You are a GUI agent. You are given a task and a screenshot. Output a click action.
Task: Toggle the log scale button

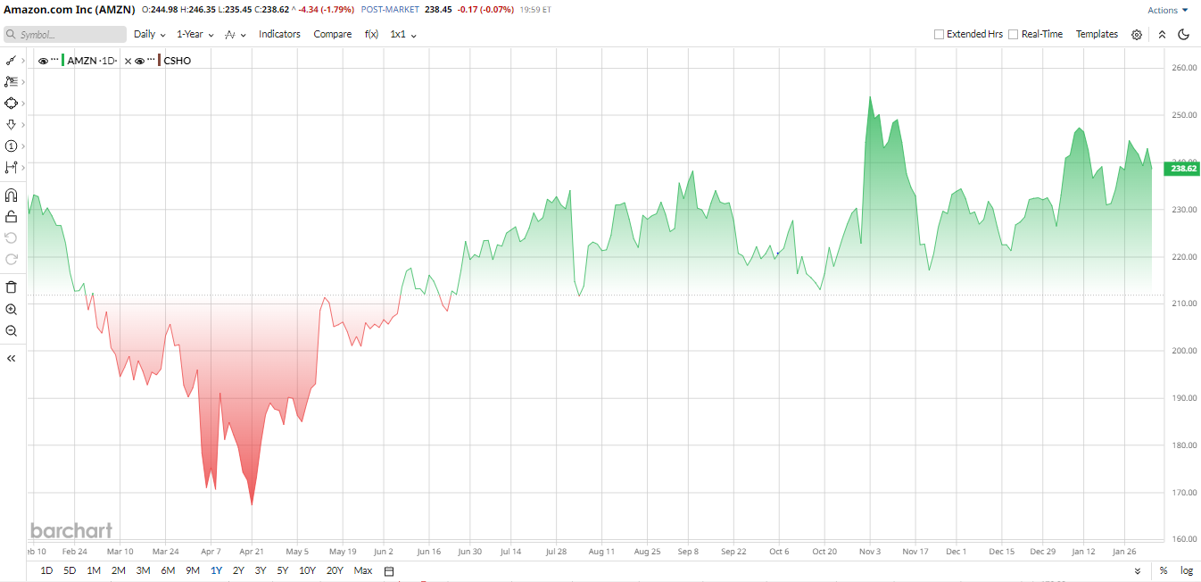(1186, 571)
